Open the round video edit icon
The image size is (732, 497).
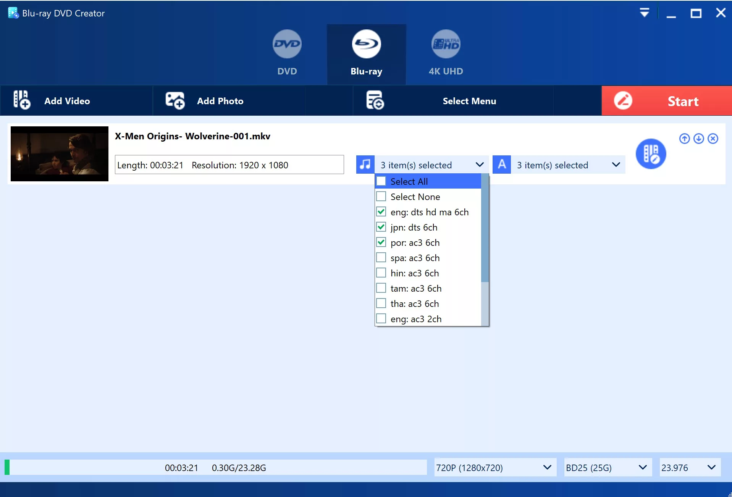pyautogui.click(x=650, y=154)
